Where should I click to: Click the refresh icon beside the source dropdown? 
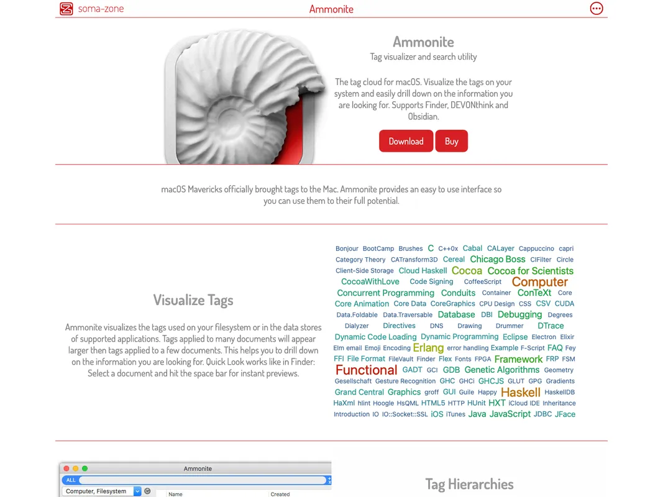pyautogui.click(x=147, y=491)
